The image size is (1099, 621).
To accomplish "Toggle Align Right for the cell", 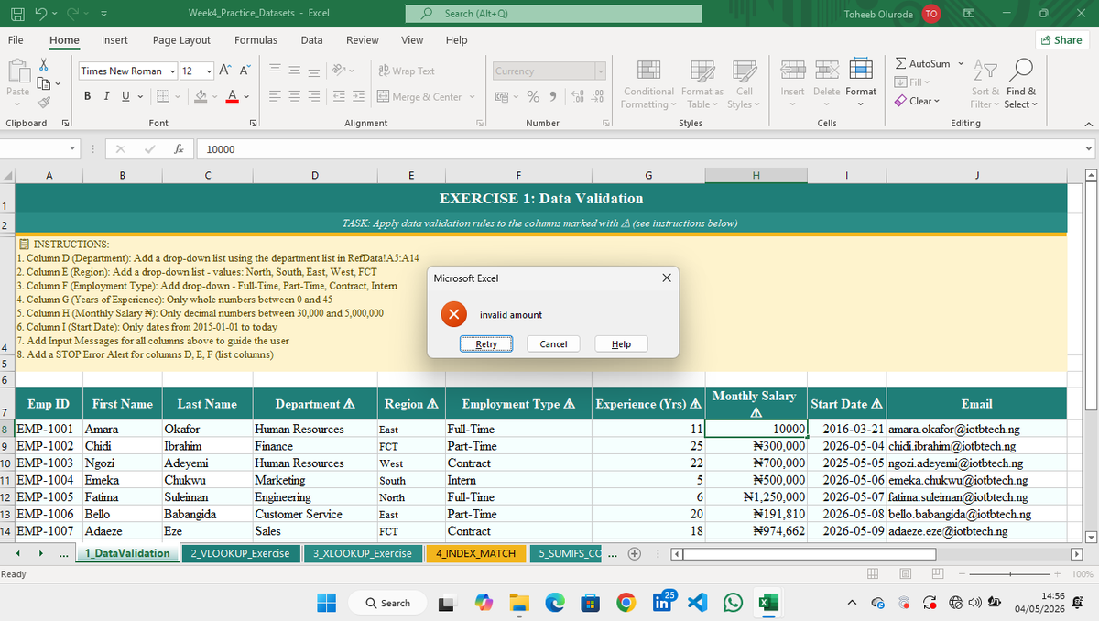I will pyautogui.click(x=312, y=96).
